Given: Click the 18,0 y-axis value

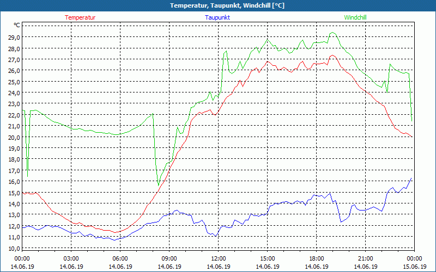Looking at the screenshot, I should (14, 159).
